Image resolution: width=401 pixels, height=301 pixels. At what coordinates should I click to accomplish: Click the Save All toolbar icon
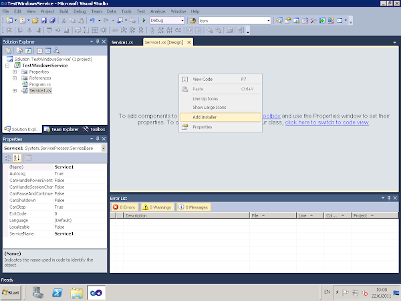click(52, 21)
